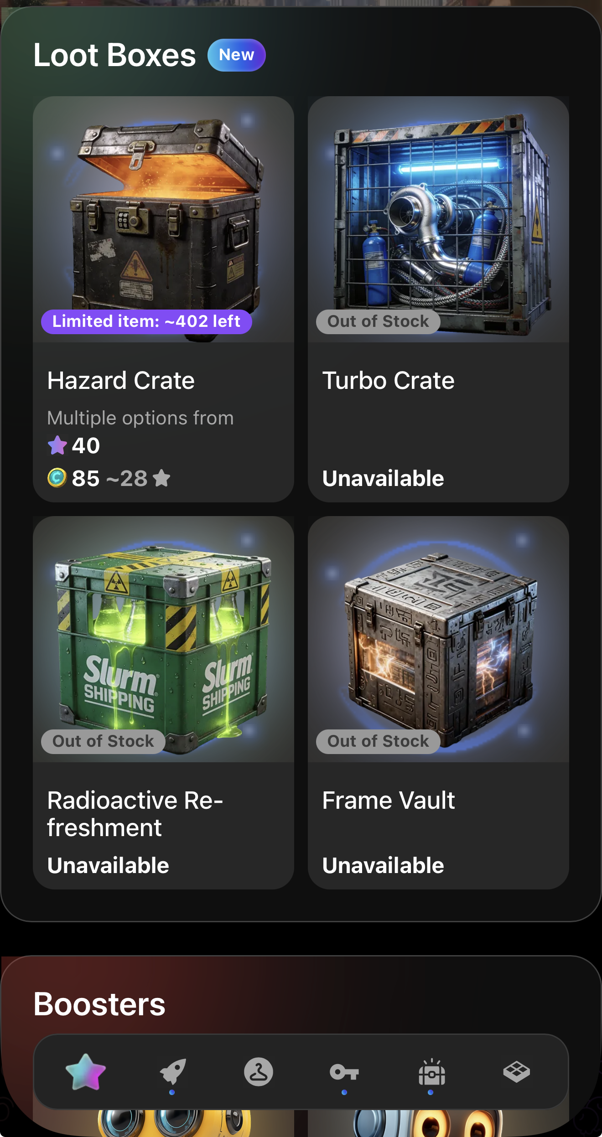
Task: Click the New badge next to Loot Boxes
Action: click(236, 55)
